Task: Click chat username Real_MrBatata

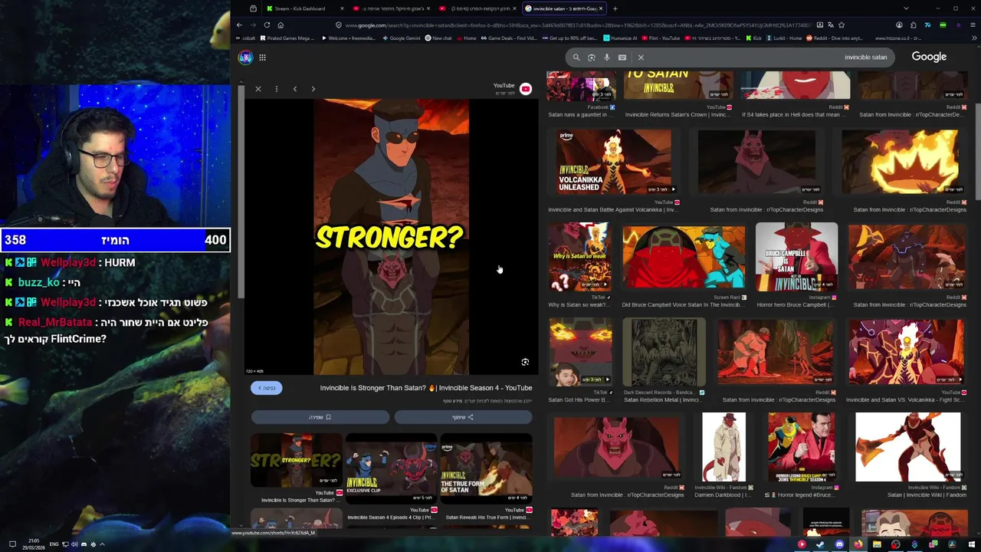Action: 55,322
